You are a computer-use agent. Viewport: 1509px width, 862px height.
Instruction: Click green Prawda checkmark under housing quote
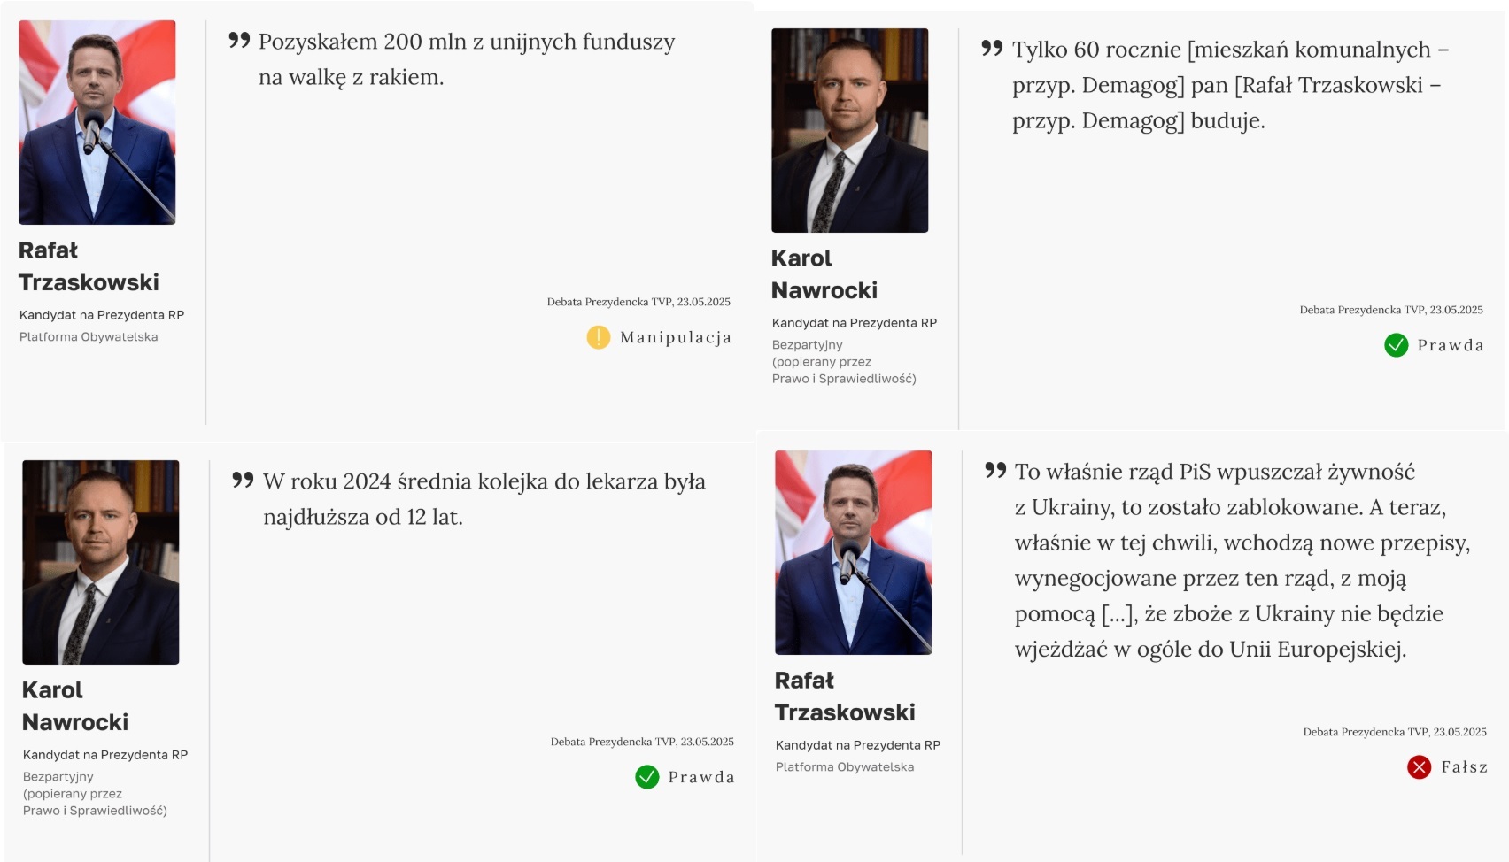coord(1396,345)
